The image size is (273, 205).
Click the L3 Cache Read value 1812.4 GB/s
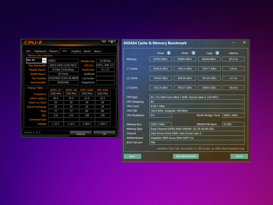161,88
